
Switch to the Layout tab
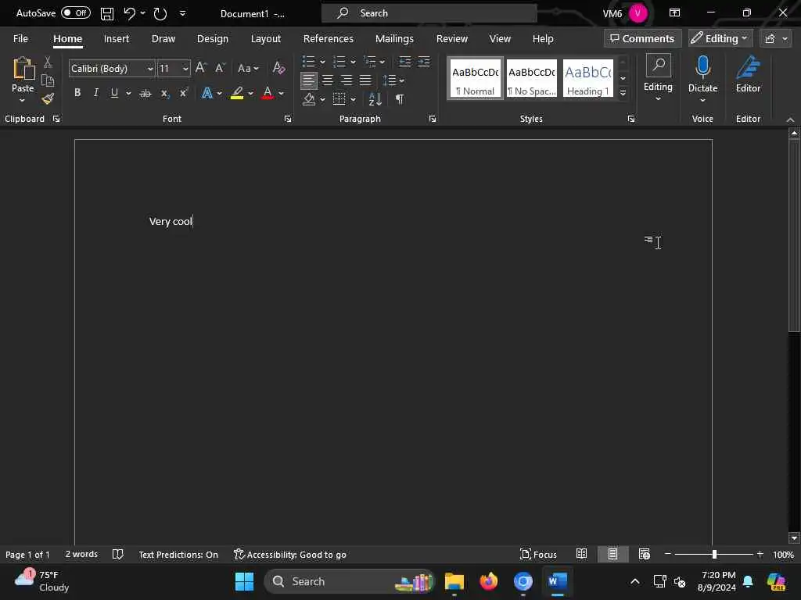pos(266,39)
